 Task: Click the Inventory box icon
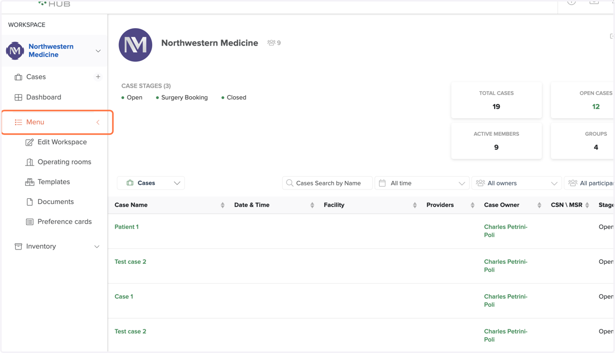(x=18, y=246)
